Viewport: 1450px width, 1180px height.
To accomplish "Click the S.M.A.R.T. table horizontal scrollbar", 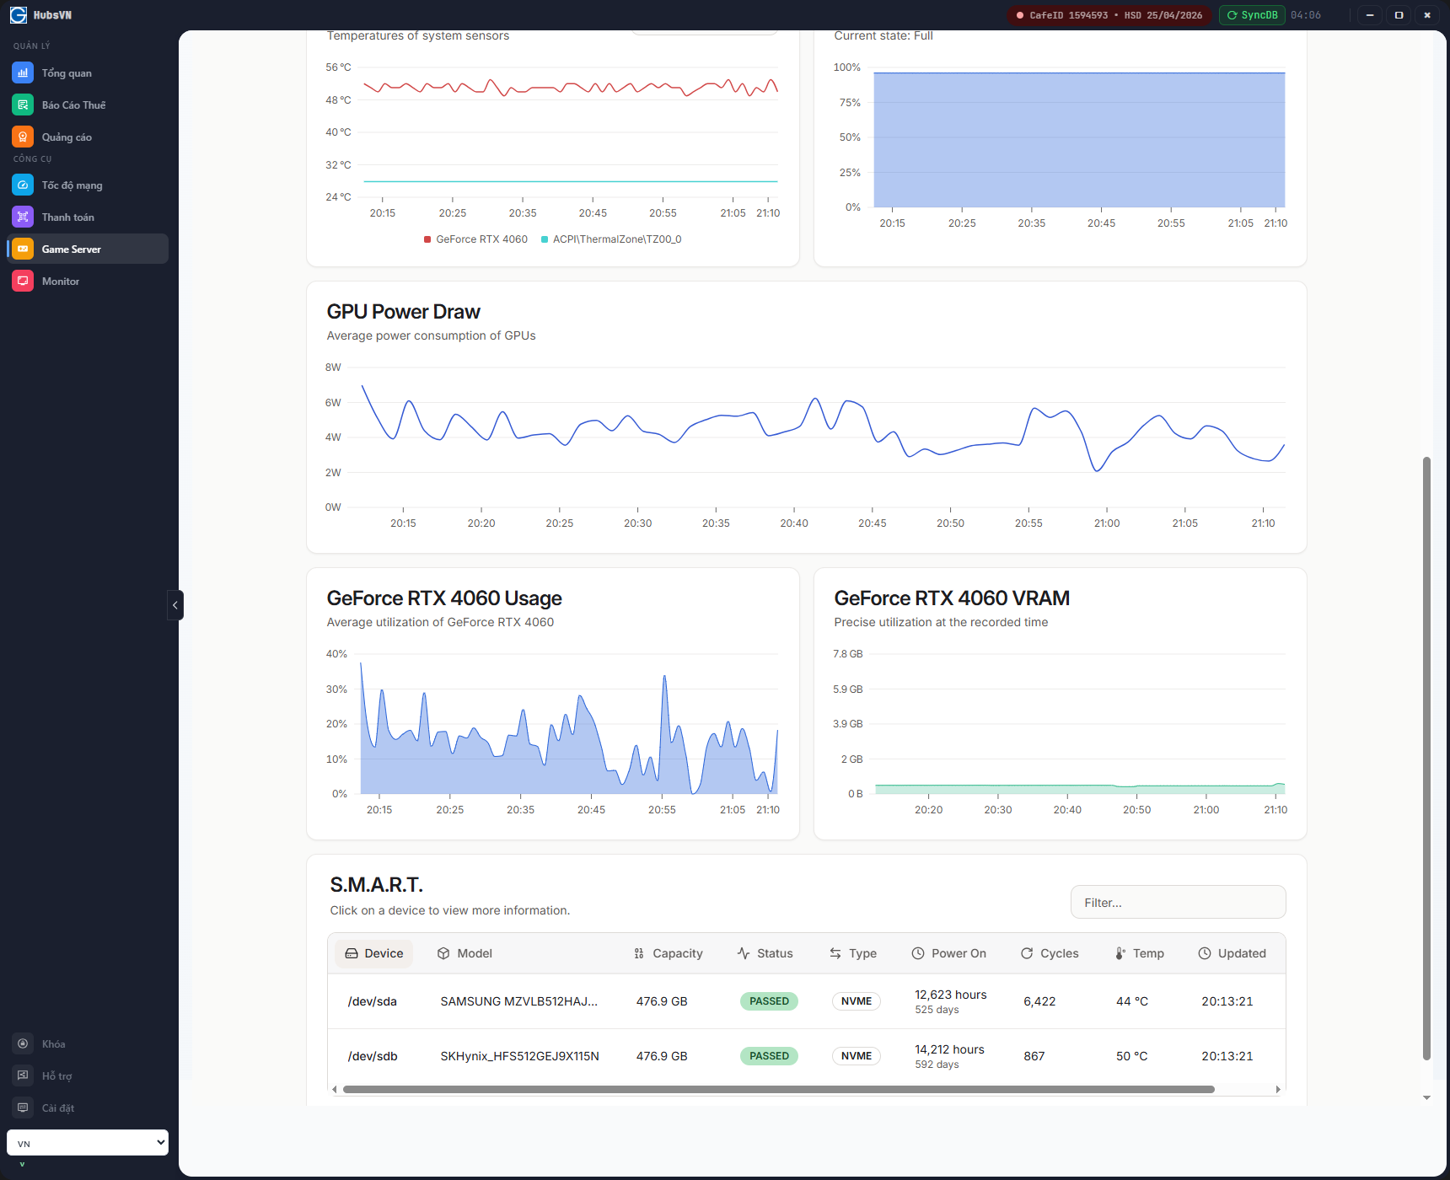I will click(x=778, y=1090).
